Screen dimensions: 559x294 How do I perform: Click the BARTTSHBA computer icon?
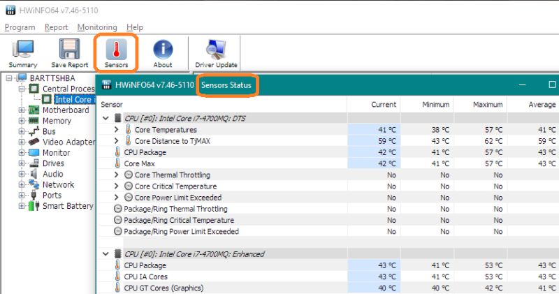pos(22,78)
